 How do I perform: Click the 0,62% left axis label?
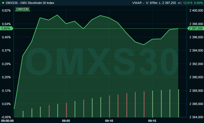6,10
